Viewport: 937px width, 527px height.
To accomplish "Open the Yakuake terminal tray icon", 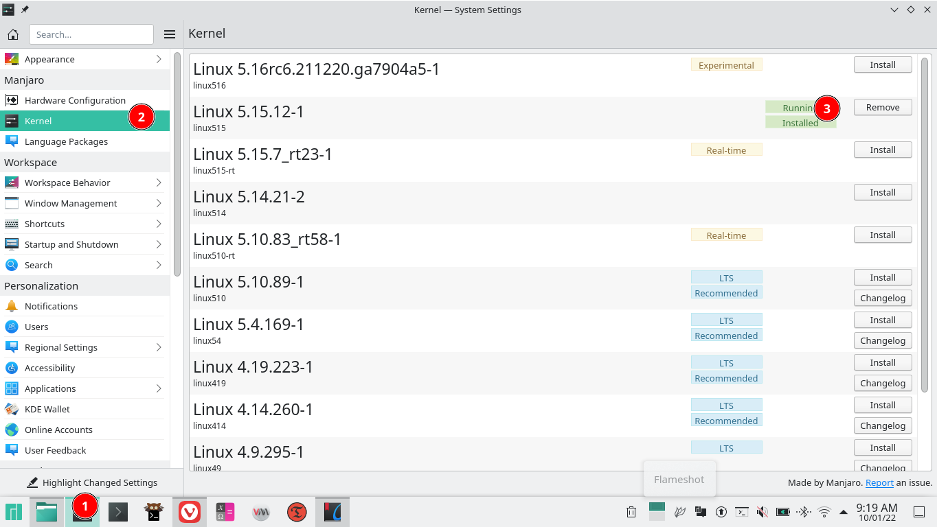I will (x=742, y=512).
